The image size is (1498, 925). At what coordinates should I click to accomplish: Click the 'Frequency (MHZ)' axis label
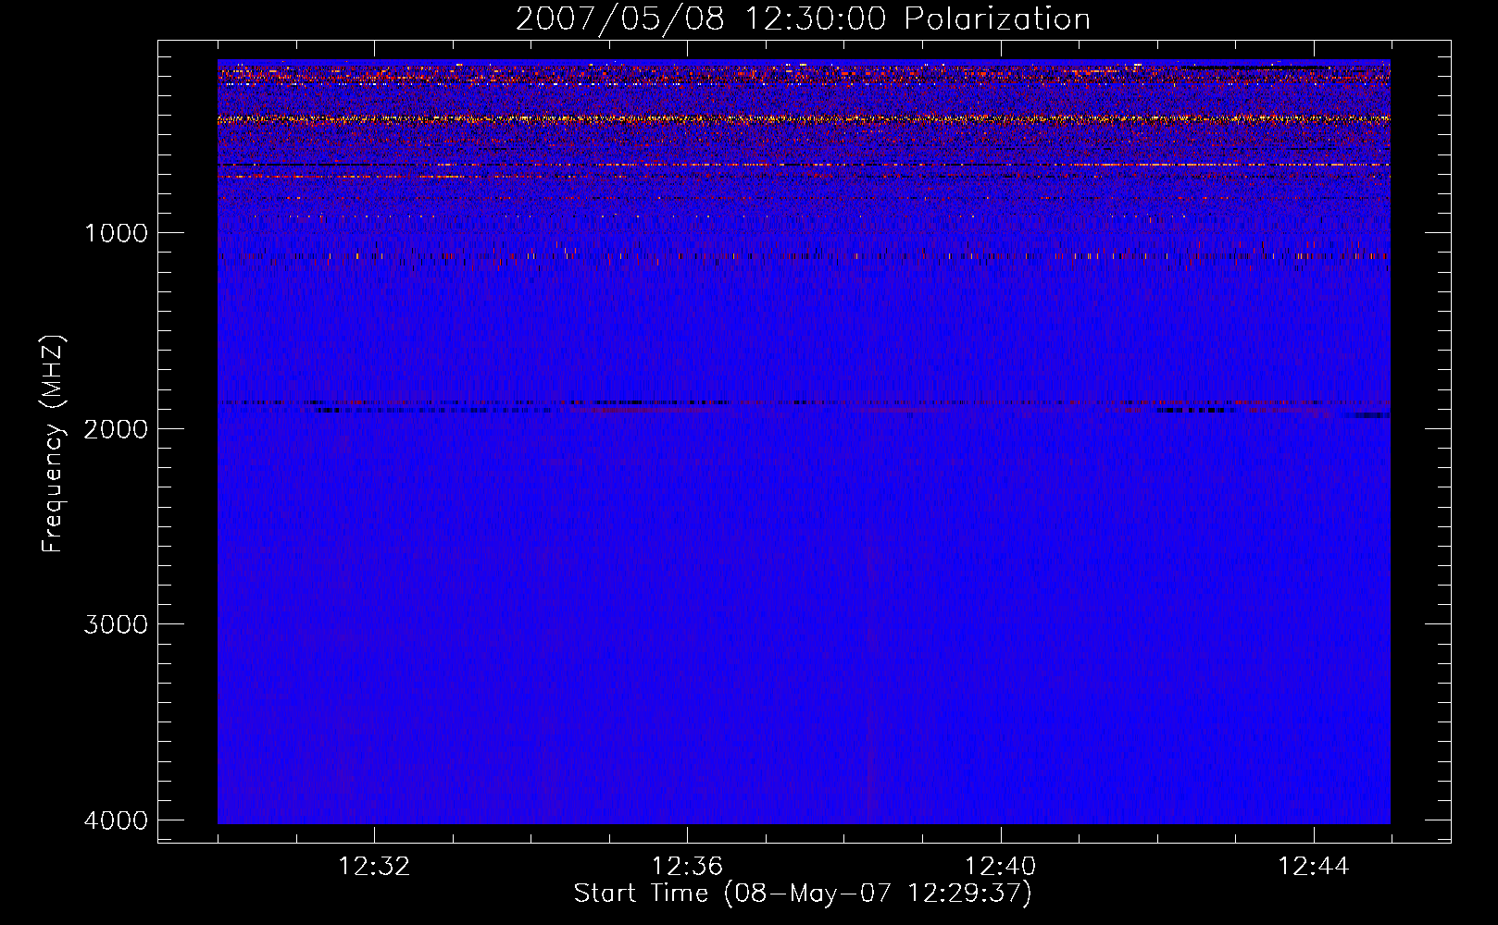coord(53,444)
